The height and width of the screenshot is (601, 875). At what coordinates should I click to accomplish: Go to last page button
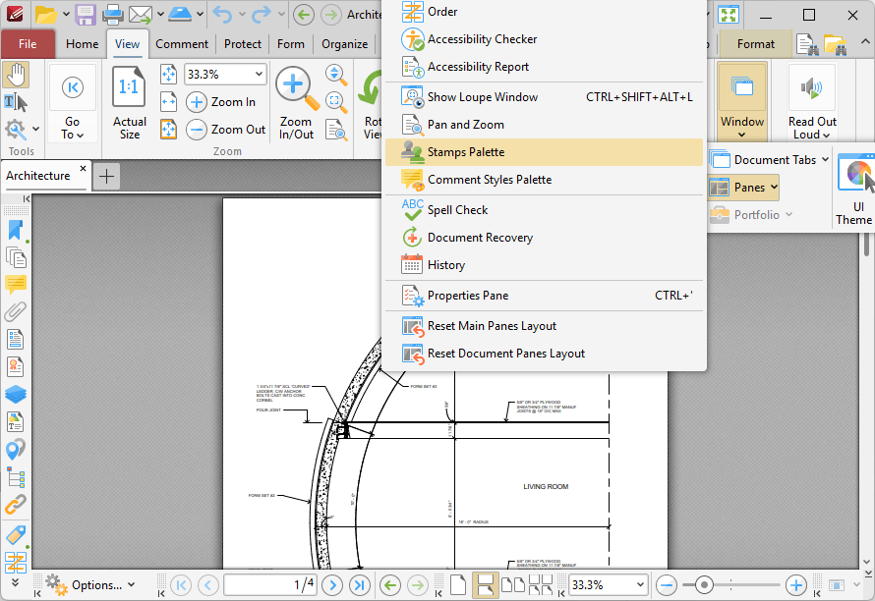(x=360, y=585)
